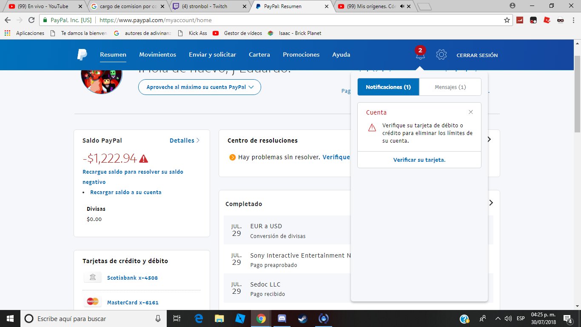Click the Chrome icon on the taskbar
This screenshot has width=581, height=327.
[x=261, y=318]
